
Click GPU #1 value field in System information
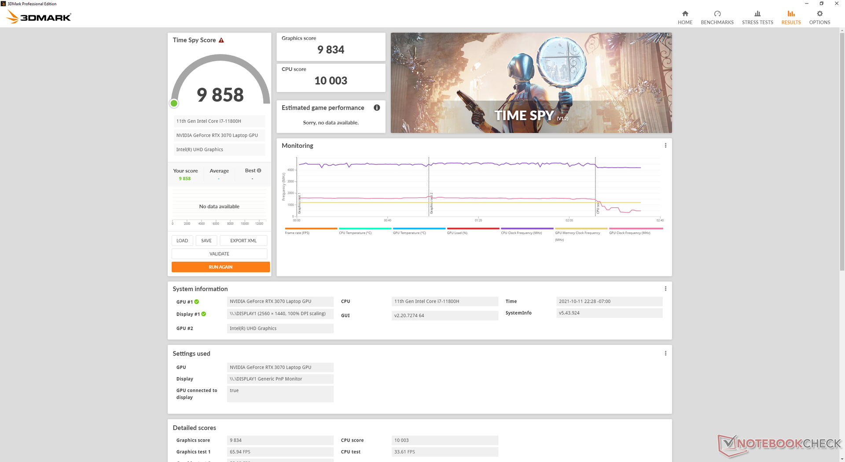pyautogui.click(x=280, y=301)
